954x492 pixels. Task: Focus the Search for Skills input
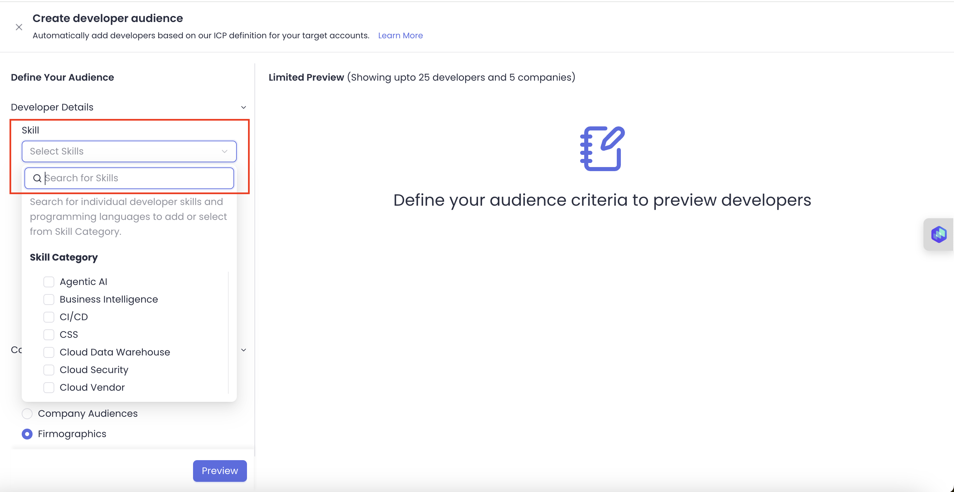tap(137, 178)
